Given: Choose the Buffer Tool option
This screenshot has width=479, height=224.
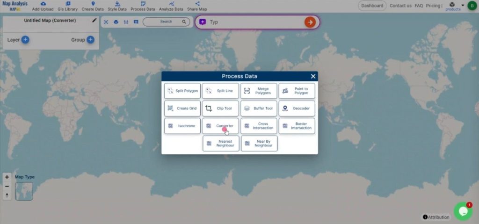Looking at the screenshot, I should click(259, 108).
